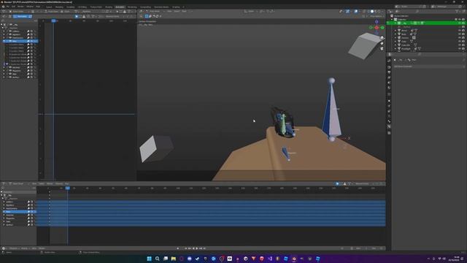Open the View Layer properties tab icon
Screen dimensions: 467x263
tap(389, 77)
